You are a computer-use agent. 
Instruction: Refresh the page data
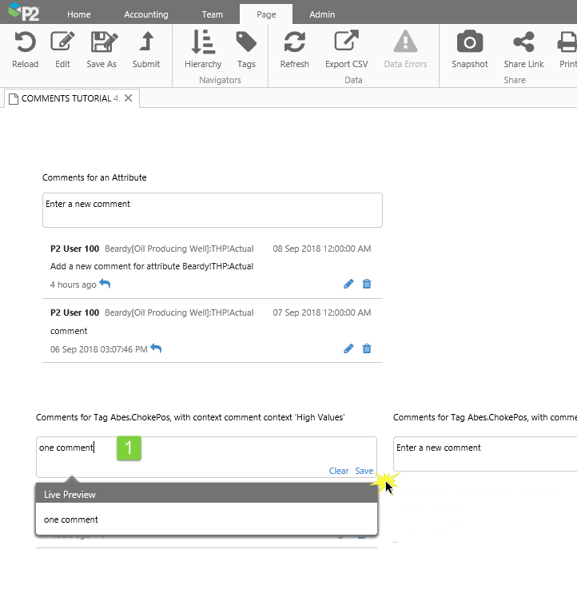tap(294, 43)
